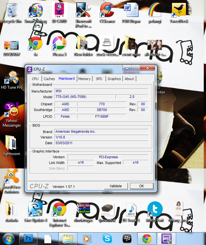Viewport: 206px width, 245px height.
Task: Switch to the Memory tab
Action: tap(84, 79)
